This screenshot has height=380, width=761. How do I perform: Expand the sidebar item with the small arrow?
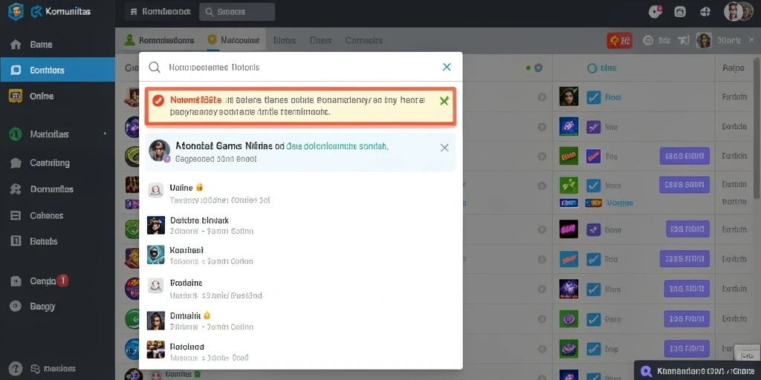pyautogui.click(x=57, y=134)
